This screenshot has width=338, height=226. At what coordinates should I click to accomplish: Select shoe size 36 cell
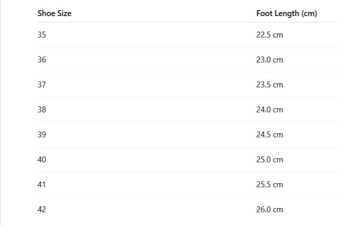coord(42,60)
